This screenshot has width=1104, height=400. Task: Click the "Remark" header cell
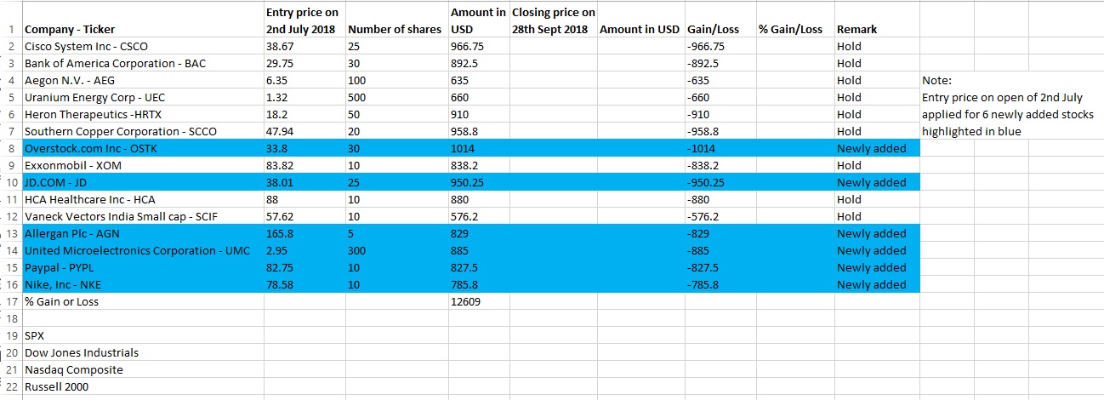coord(856,29)
